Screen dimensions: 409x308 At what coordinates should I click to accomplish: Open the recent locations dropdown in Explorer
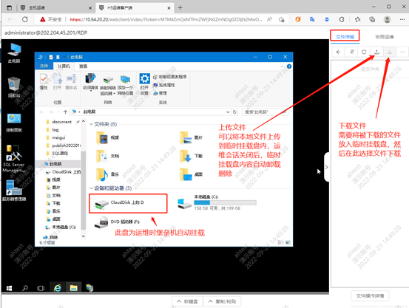coord(59,112)
